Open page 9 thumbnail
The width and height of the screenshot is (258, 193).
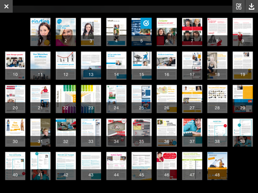click(x=243, y=32)
